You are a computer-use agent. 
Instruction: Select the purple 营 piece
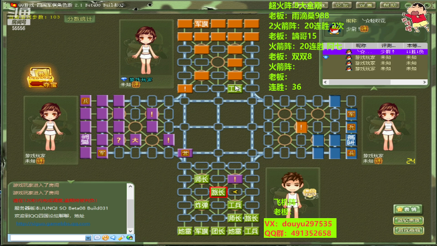coord(185,153)
